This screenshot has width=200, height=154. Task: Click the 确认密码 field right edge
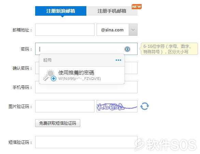pos(131,68)
